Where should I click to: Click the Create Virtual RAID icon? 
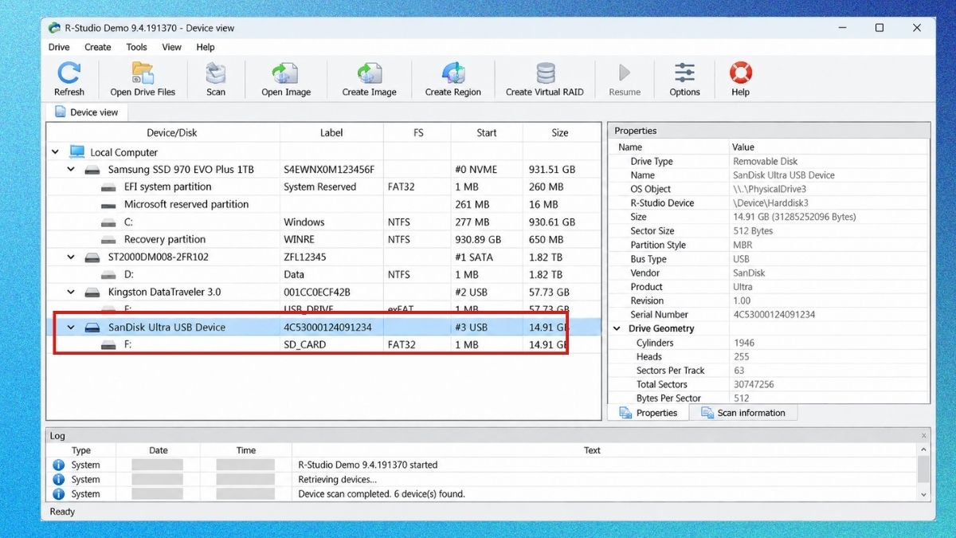click(x=546, y=73)
